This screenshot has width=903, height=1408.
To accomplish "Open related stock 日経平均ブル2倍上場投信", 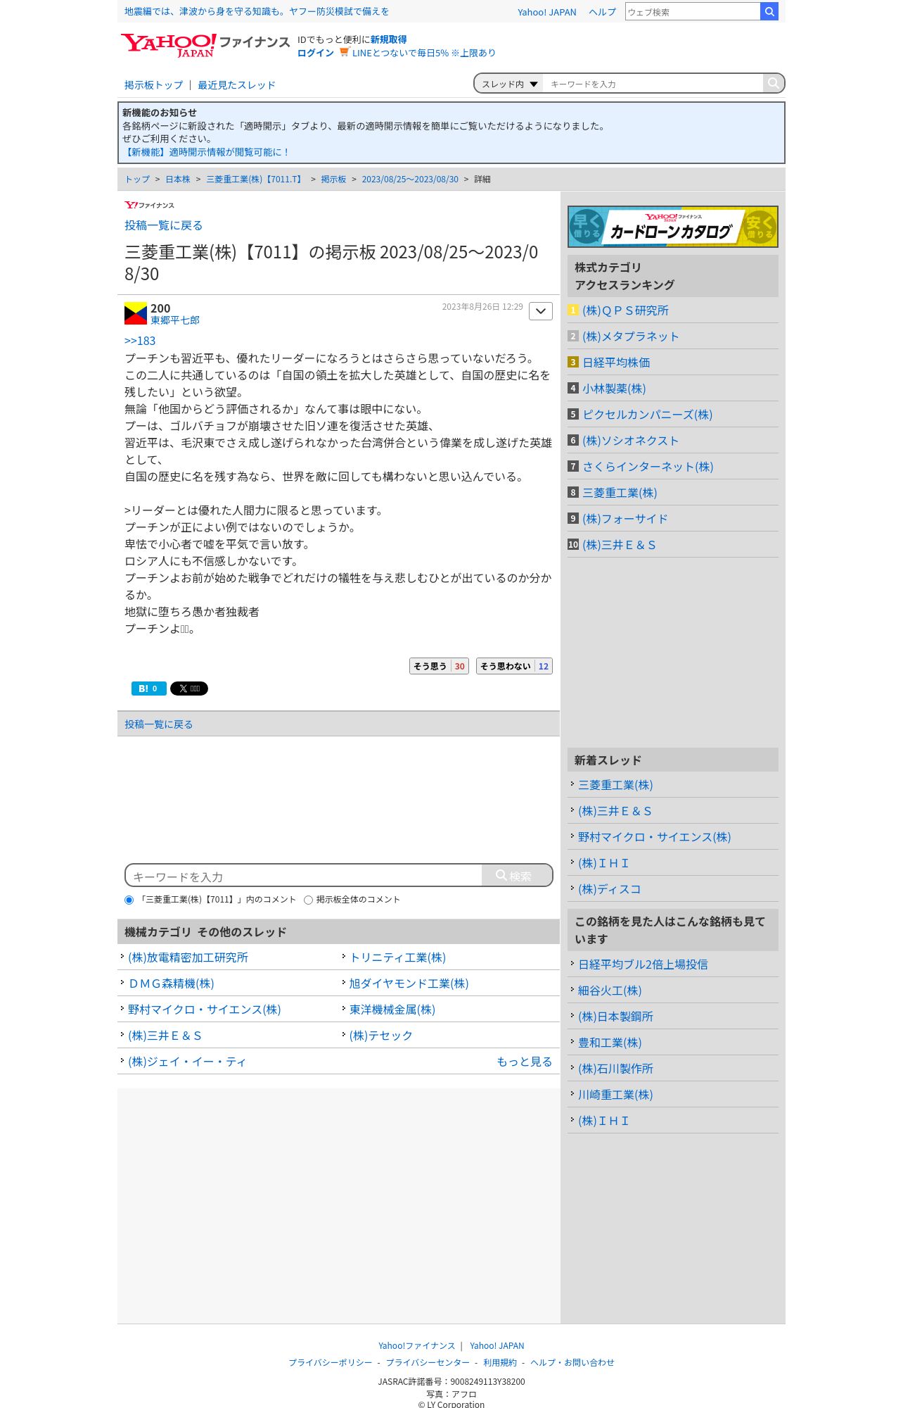I will pyautogui.click(x=643, y=964).
